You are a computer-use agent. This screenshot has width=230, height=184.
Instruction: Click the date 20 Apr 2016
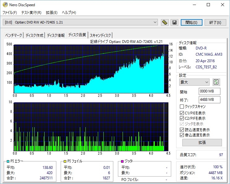pyautogui.click(x=205, y=61)
